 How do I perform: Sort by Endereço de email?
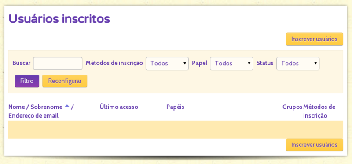(33, 116)
